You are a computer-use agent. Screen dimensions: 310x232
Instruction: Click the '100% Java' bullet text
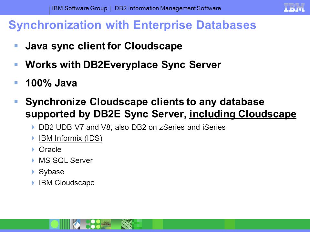point(51,83)
